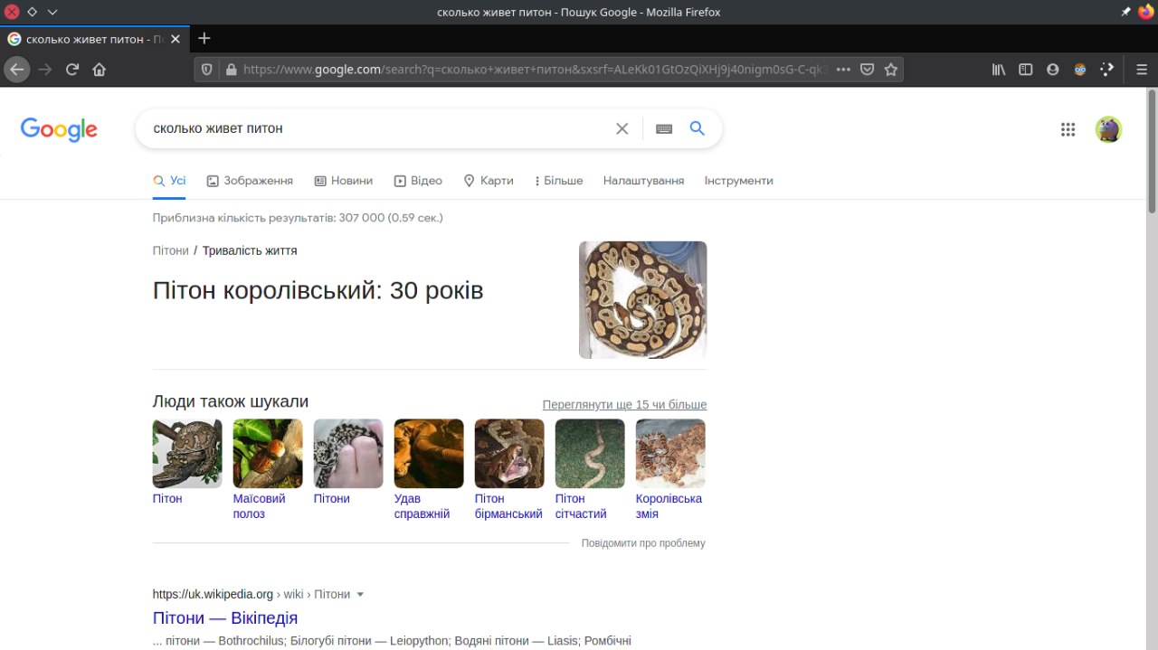The image size is (1158, 650).
Task: Open the Пітон сітчастий thumbnail
Action: pos(590,454)
